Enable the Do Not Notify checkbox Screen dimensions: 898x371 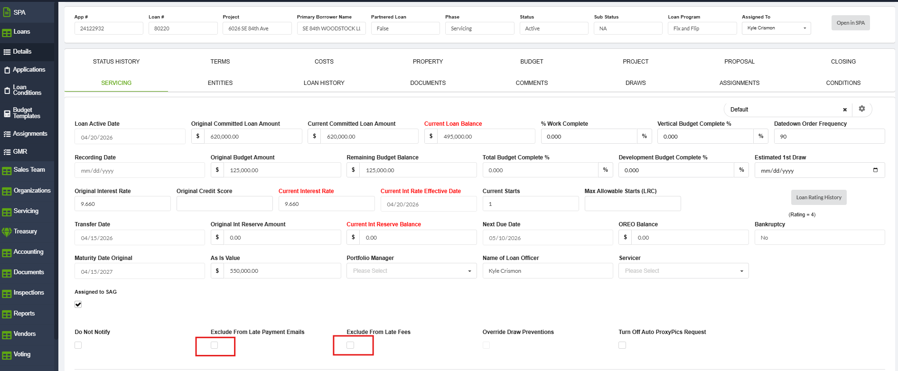78,345
